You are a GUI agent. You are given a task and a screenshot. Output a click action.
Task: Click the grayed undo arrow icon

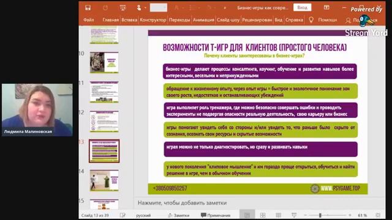click(209, 8)
